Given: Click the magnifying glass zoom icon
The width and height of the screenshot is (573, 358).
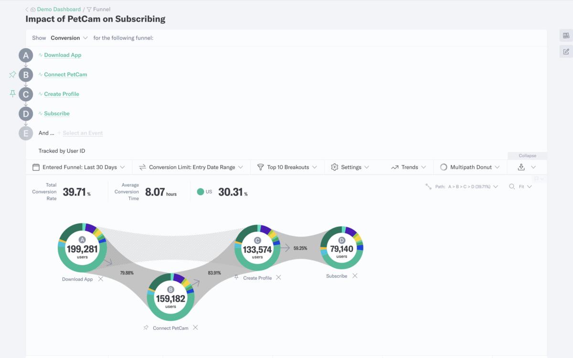Looking at the screenshot, I should [512, 187].
